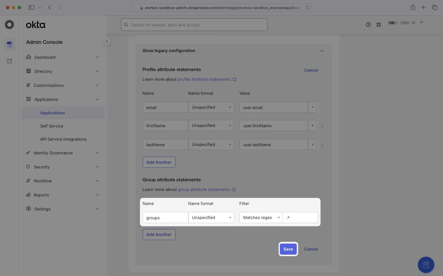
Task: Select the Admin Console toggle icon in the rail
Action: click(9, 44)
